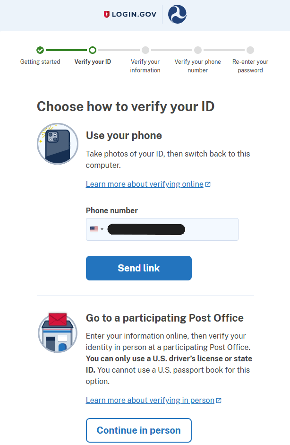Image resolution: width=290 pixels, height=445 pixels.
Task: Open Learn more about verifying online
Action: click(145, 183)
